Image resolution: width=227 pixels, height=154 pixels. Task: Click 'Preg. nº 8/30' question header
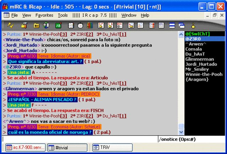[x=22, y=127]
